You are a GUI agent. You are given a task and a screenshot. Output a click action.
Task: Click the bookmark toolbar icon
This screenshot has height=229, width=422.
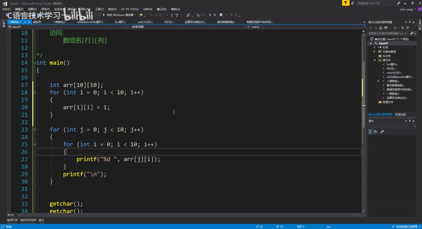[x=221, y=15]
